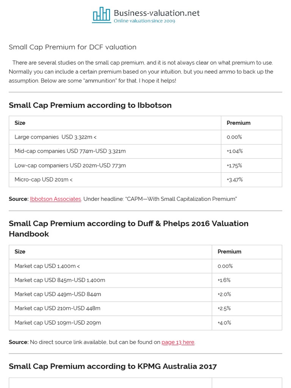
Task: Click the Premium header in the Ibbotson table
Action: pos(238,123)
